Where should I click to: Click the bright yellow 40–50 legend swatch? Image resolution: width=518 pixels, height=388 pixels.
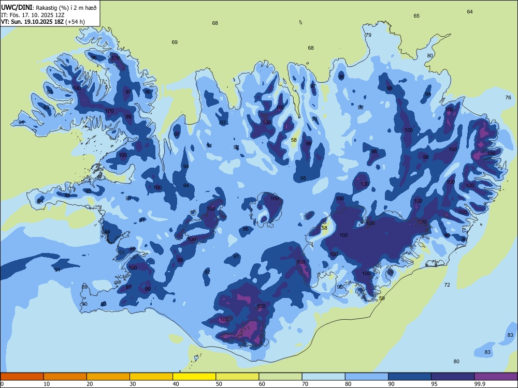[194, 377]
